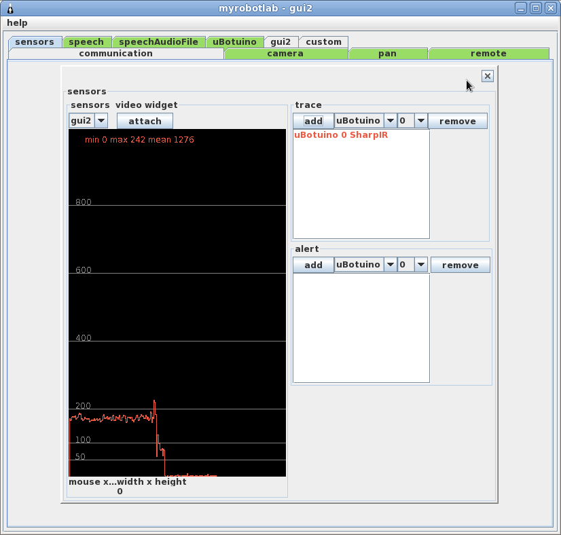
Task: Click the attach button
Action: click(145, 122)
